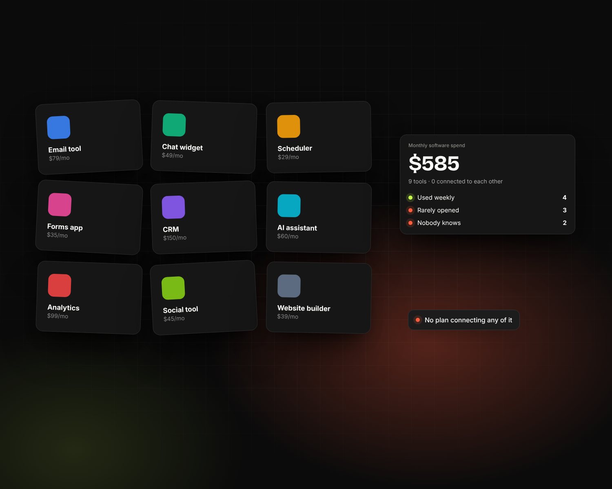Click the cyan AI assistant icon

pos(289,206)
